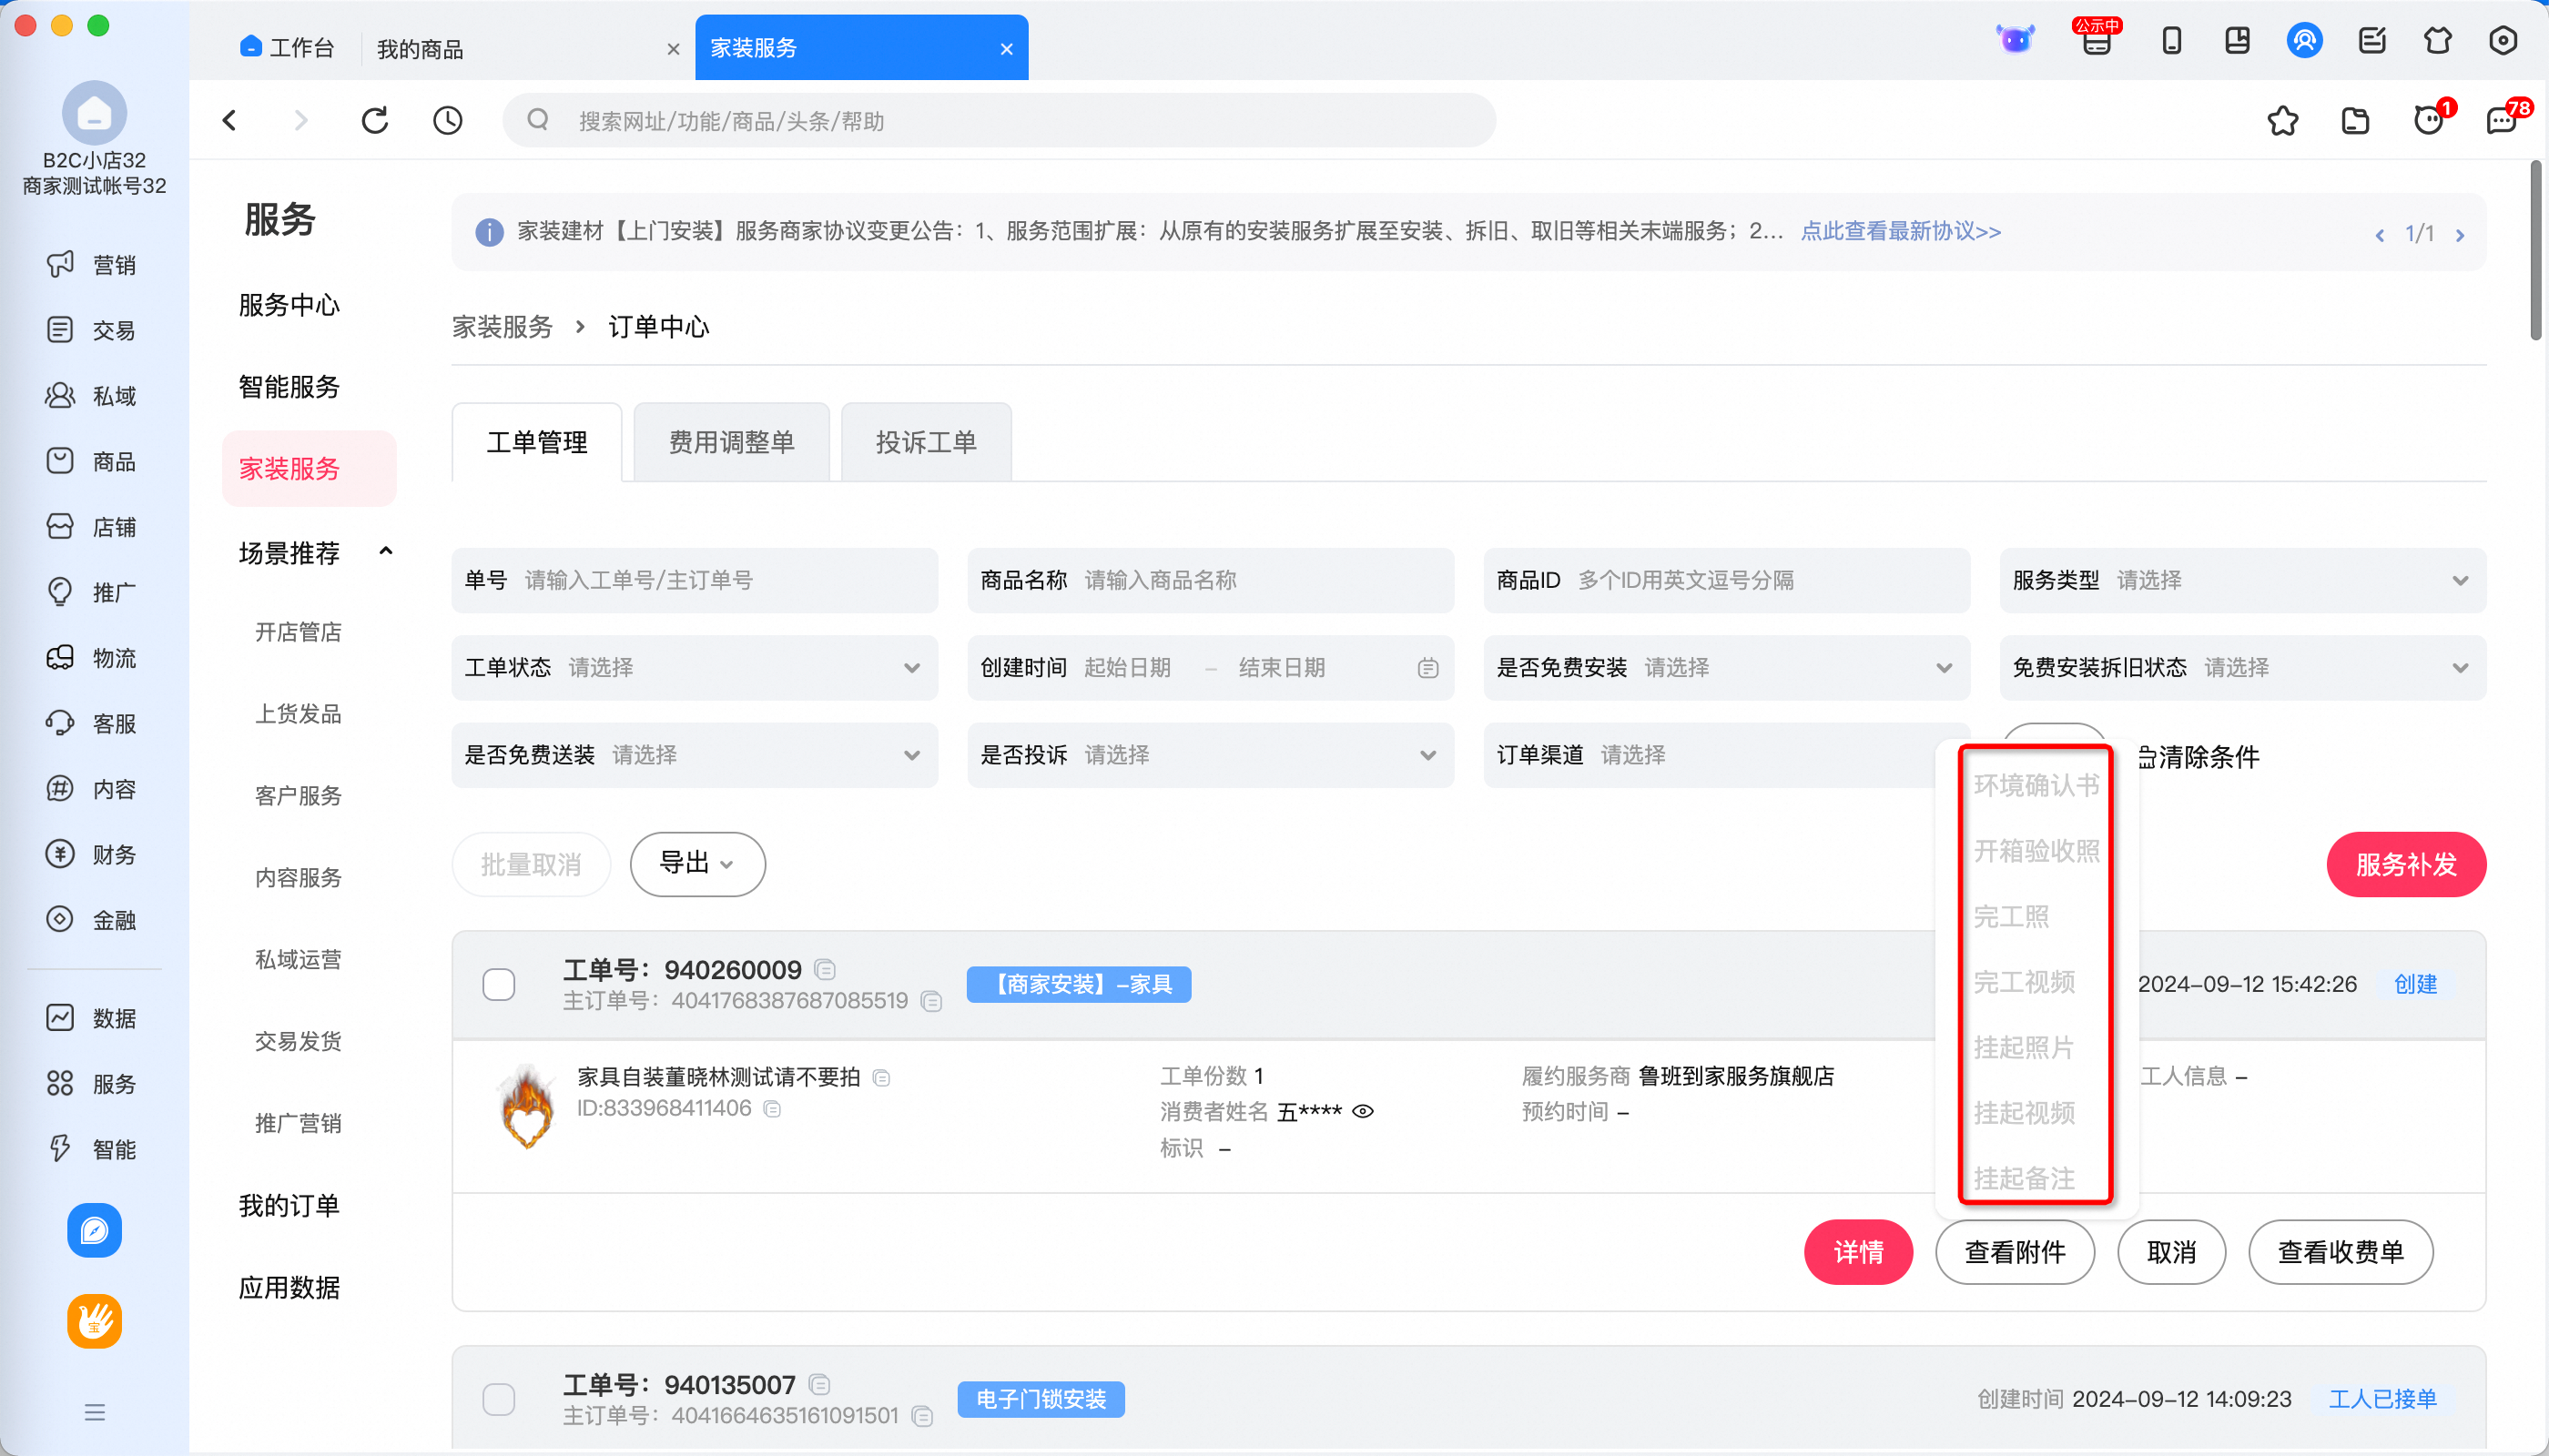This screenshot has width=2549, height=1456.
Task: Expand the 导出 export dropdown
Action: pos(697,864)
